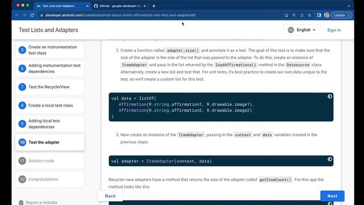
Task: Go to step 9 Adding local test dependencies
Action: (50, 124)
